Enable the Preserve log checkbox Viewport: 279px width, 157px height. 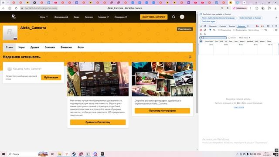[219, 30]
